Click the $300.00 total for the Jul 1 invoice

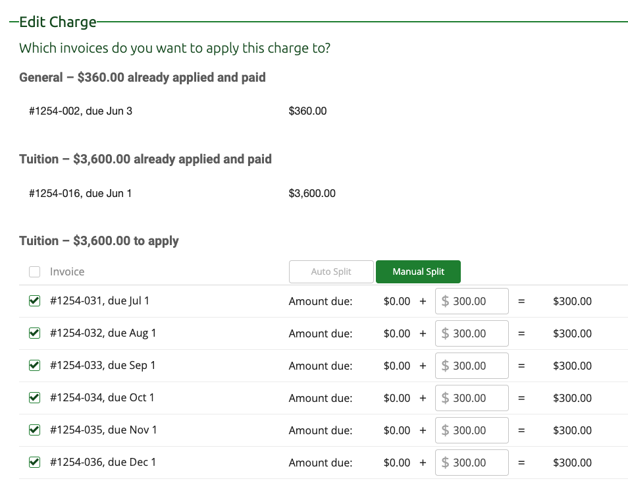(x=572, y=301)
